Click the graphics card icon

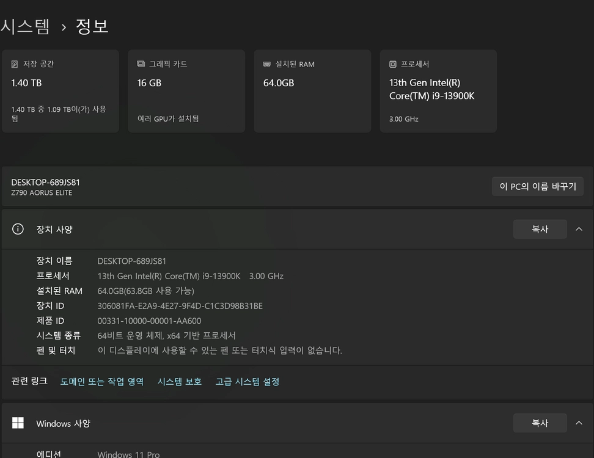point(141,64)
